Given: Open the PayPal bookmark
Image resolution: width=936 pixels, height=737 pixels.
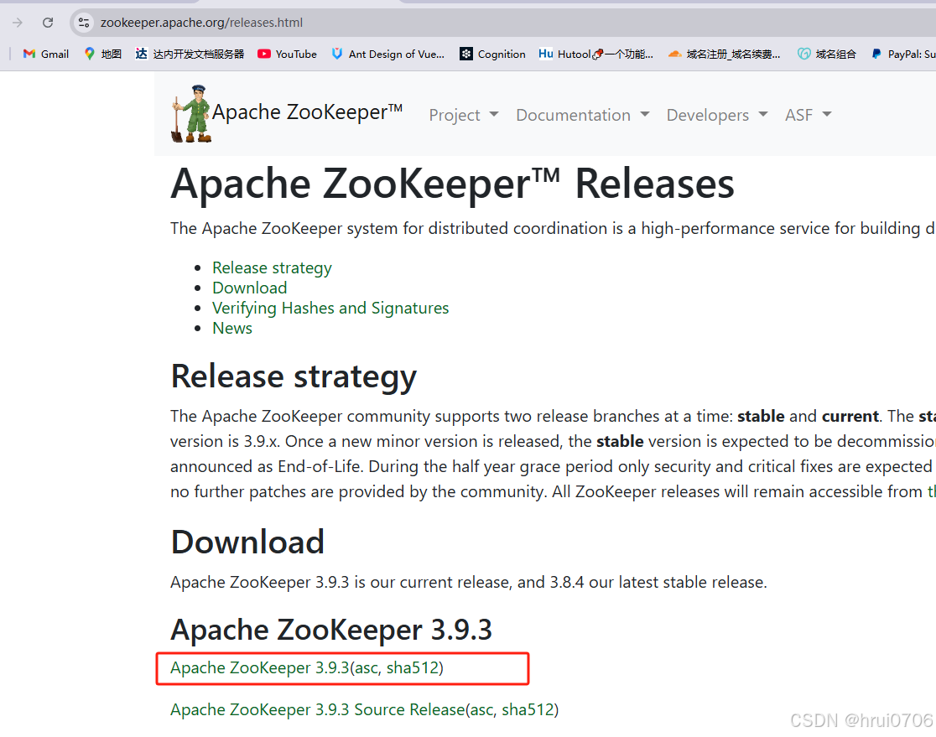Looking at the screenshot, I should (x=903, y=54).
